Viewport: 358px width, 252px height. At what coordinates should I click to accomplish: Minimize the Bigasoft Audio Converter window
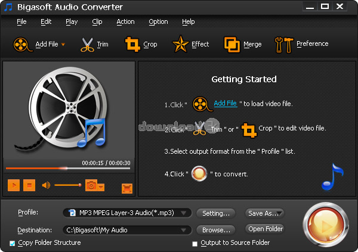pyautogui.click(x=310, y=7)
